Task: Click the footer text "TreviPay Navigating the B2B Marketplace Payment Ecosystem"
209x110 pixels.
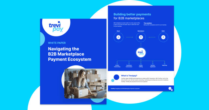Action: [125, 88]
